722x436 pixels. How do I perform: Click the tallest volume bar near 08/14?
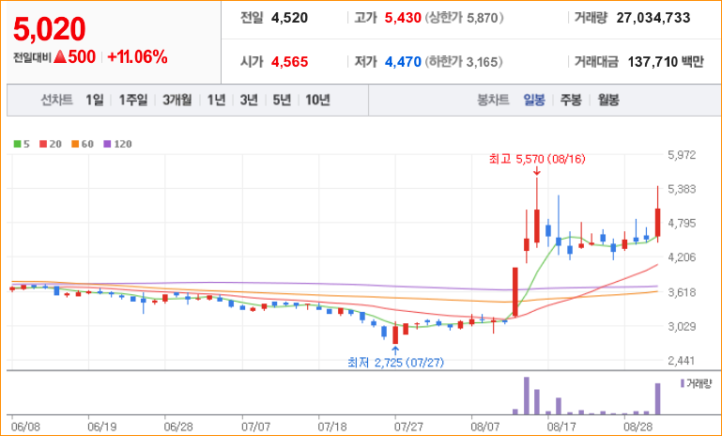527,396
